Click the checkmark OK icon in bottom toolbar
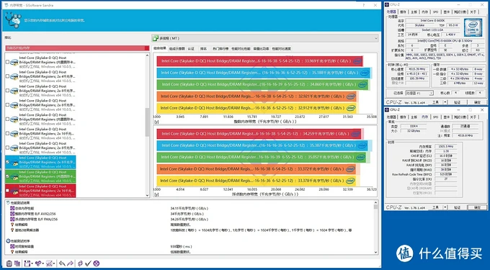 pos(88,264)
